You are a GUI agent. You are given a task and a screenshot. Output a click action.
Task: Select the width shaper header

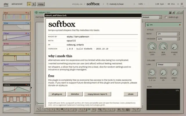click(x=16, y=106)
